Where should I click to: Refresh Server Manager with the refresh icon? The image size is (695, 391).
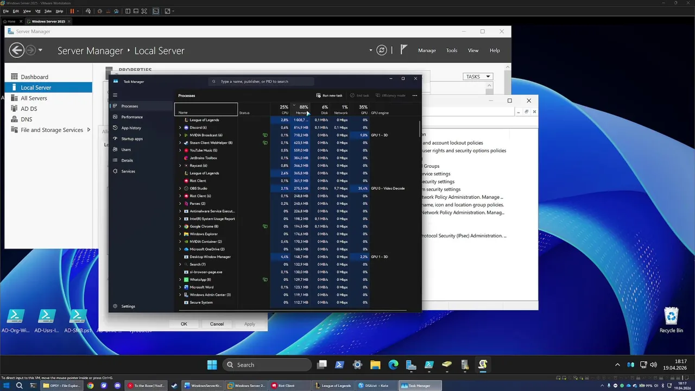tap(382, 50)
